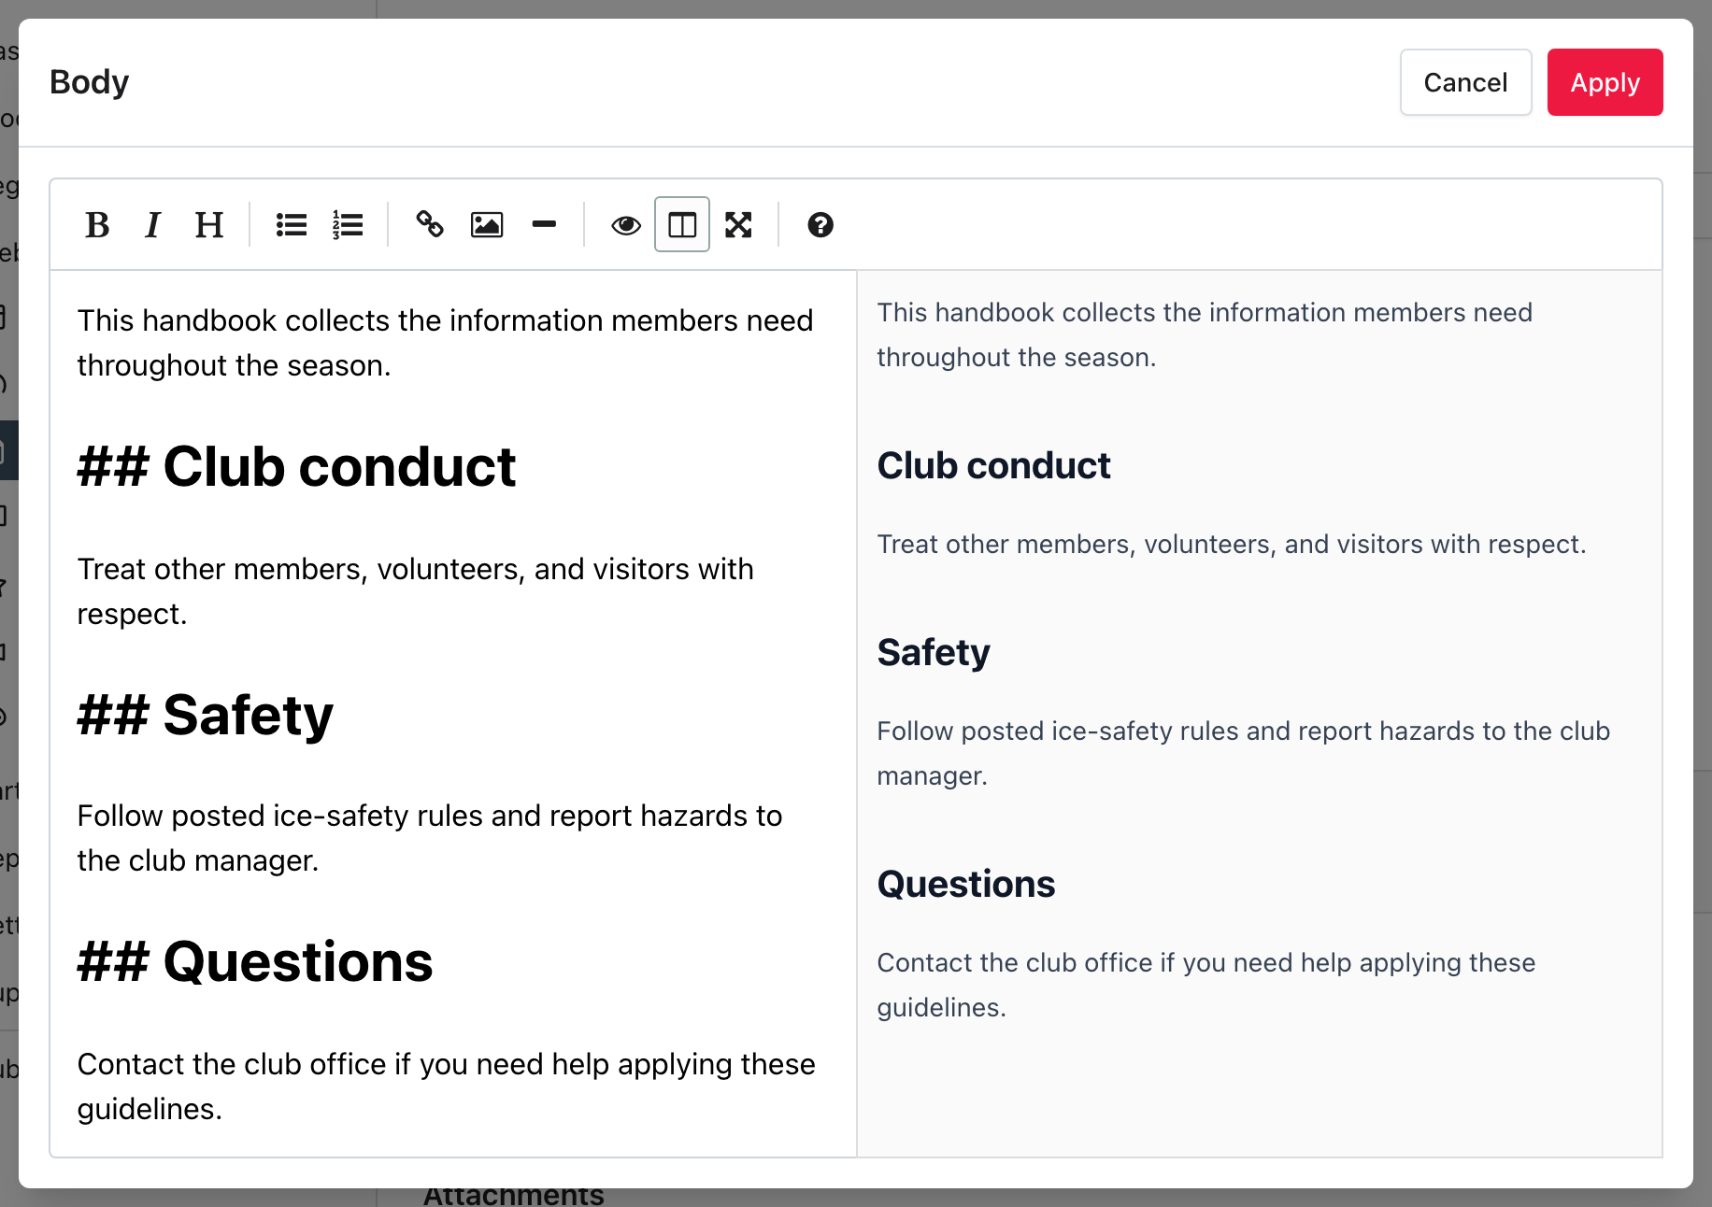The width and height of the screenshot is (1712, 1207).
Task: Place the cursor in the opening handbook paragraph
Action: point(445,343)
